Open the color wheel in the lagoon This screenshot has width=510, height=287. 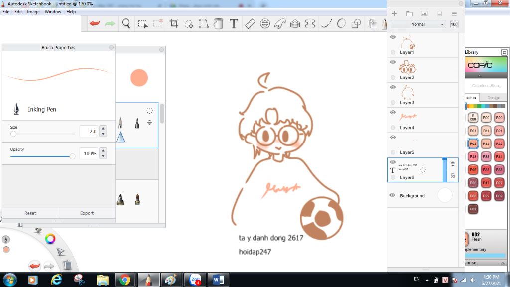[x=50, y=239]
